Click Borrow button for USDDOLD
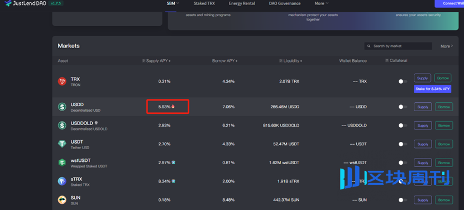Image resolution: width=464 pixels, height=210 pixels. click(444, 126)
